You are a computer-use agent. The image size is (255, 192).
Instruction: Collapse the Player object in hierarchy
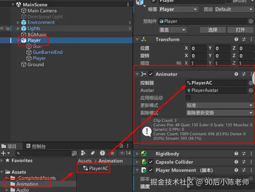pos(18,40)
